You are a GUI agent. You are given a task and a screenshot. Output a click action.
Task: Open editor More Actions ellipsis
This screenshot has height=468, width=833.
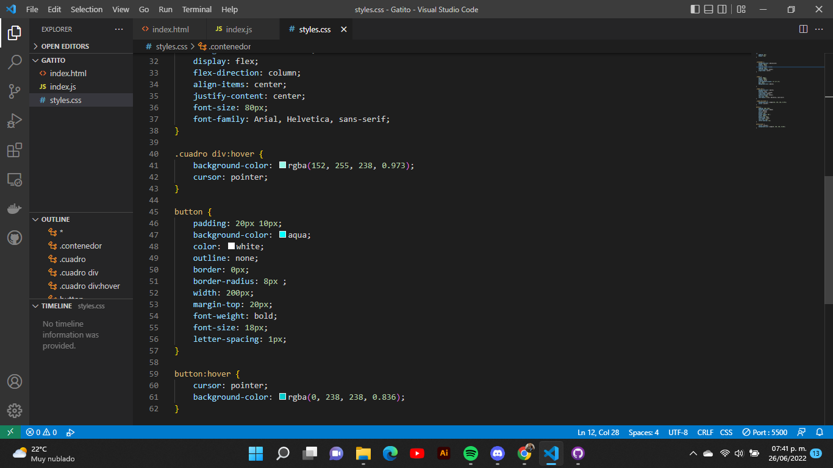[x=820, y=29]
